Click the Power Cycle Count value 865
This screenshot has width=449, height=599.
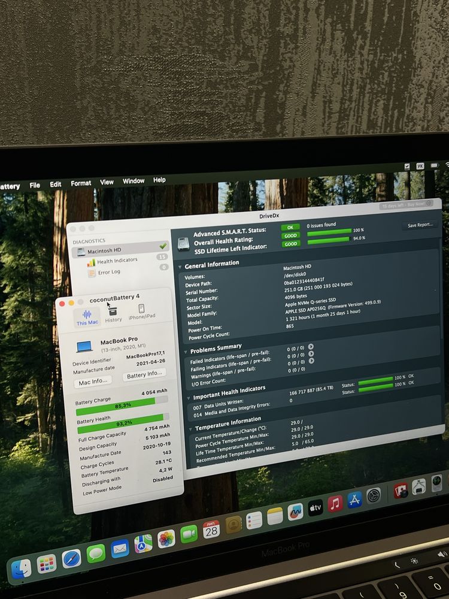pos(290,326)
